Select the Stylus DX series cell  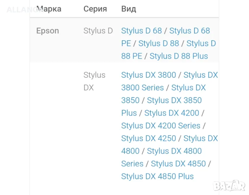click(94, 81)
